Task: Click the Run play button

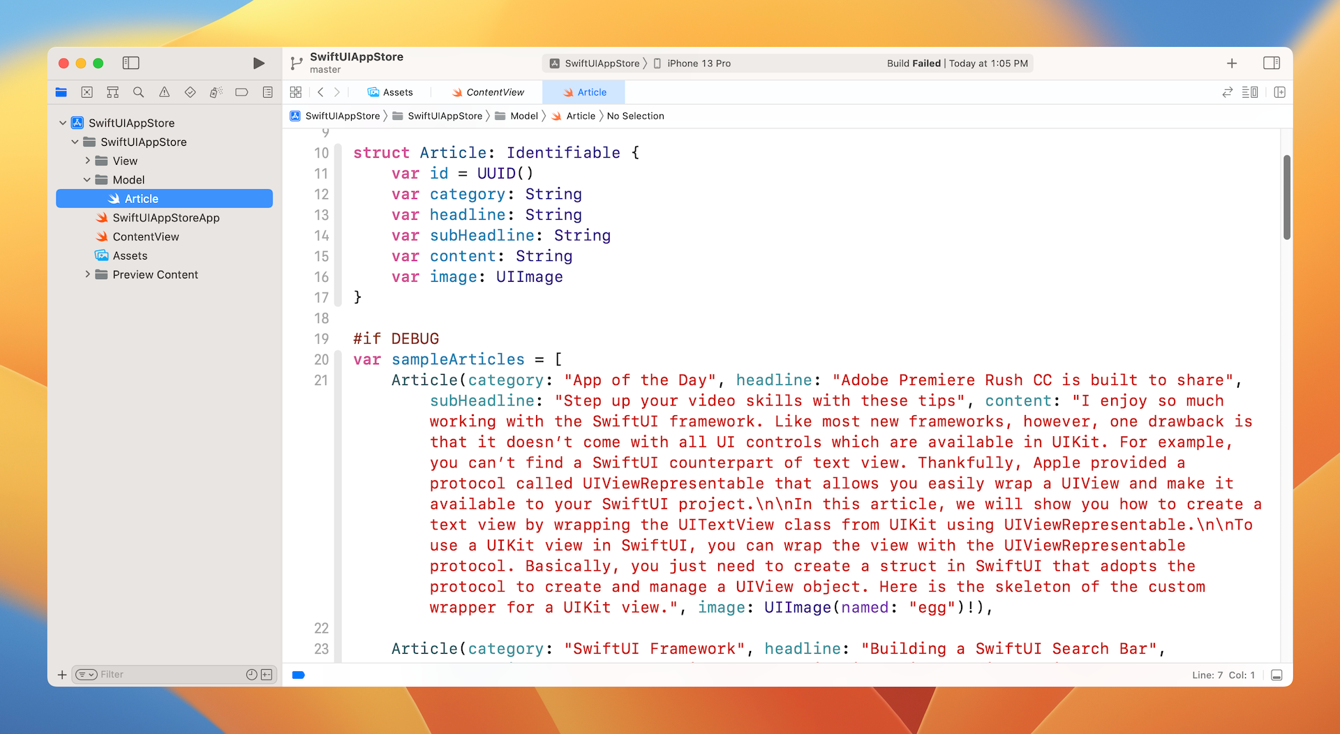Action: tap(258, 63)
